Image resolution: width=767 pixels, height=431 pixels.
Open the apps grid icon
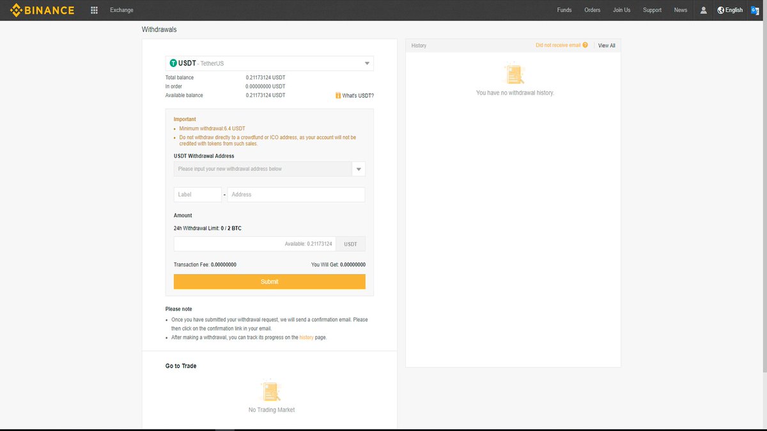[x=95, y=10]
